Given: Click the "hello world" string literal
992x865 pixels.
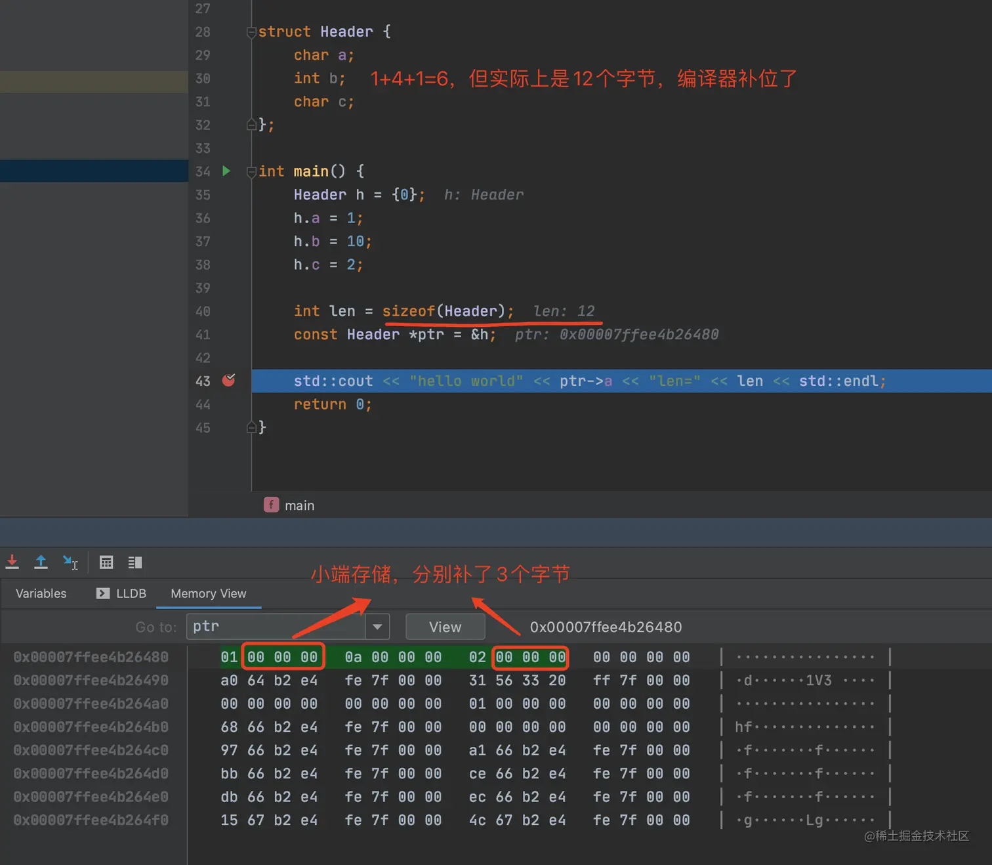Looking at the screenshot, I should click(466, 381).
